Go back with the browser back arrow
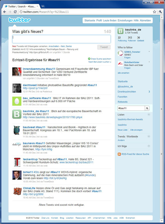The height and width of the screenshot is (224, 165). [x=4, y=12]
